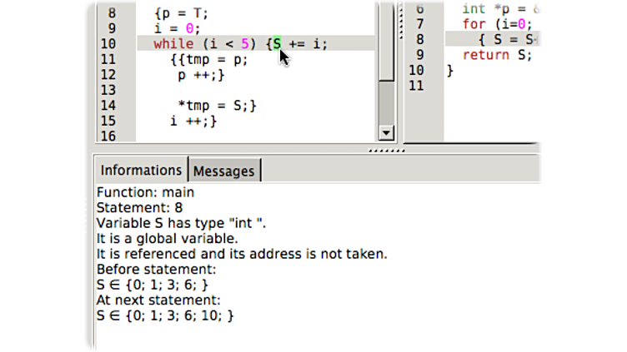Click the 'p = T;' statement on line 8

185,13
